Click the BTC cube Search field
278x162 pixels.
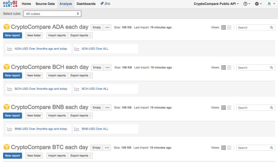pos(253,148)
